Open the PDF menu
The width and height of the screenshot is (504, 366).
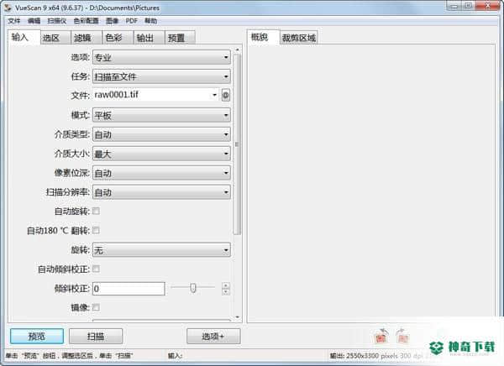click(x=132, y=21)
